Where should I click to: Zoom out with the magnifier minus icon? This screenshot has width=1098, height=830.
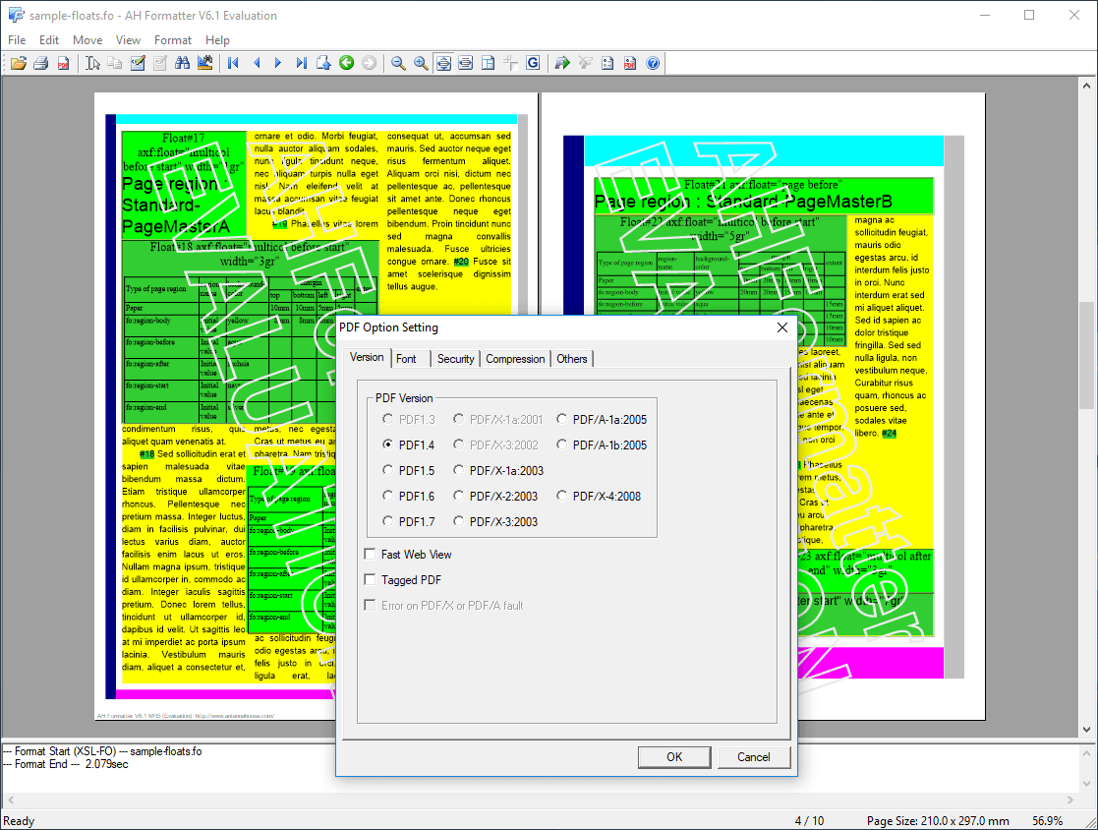[398, 63]
